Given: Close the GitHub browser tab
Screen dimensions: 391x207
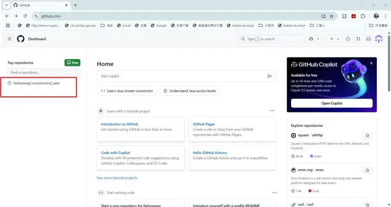Looking at the screenshot, I should pyautogui.click(x=67, y=5).
